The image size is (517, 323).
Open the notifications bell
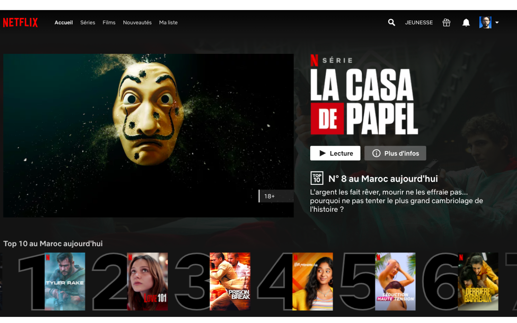tap(466, 23)
